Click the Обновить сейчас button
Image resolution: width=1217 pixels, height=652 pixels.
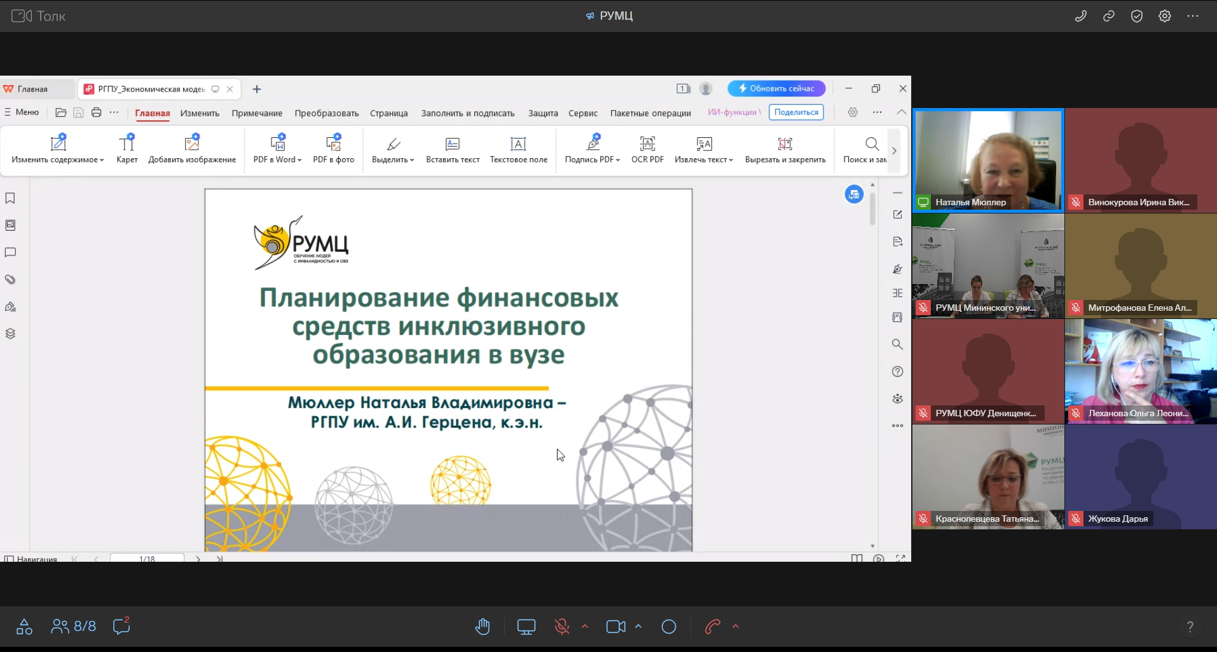776,88
